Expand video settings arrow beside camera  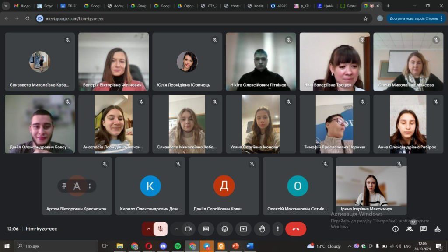177,229
